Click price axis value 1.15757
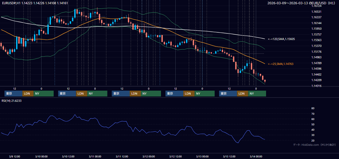The height and width of the screenshot is (159, 339). (316, 34)
